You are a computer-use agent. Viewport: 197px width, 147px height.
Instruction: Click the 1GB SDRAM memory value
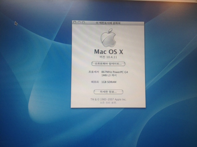[109, 82]
